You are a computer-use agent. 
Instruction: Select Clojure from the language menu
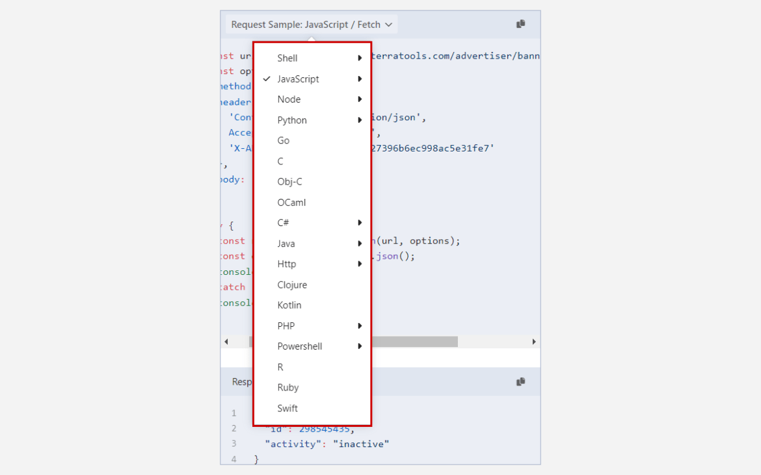(292, 285)
